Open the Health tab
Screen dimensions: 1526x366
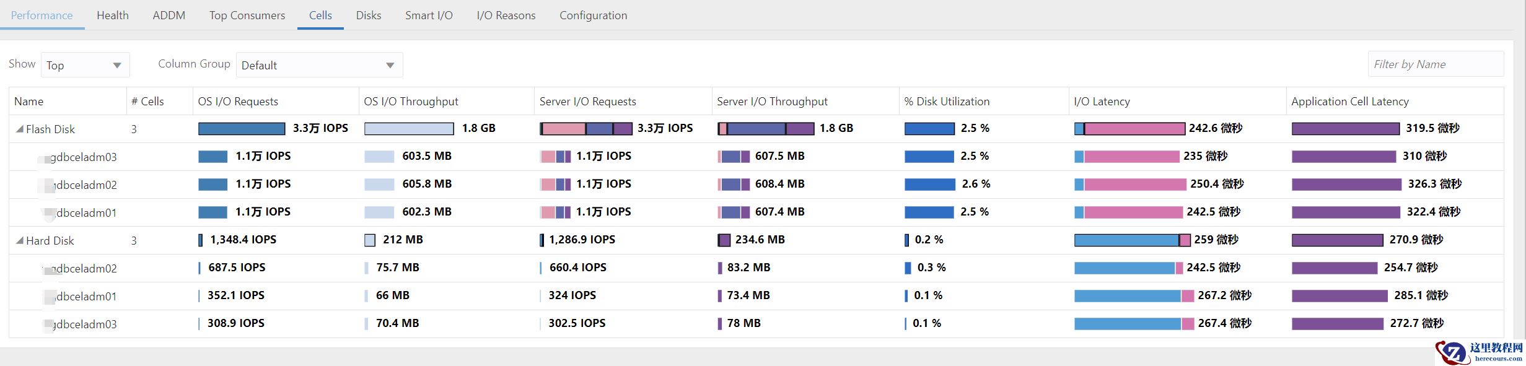tap(113, 15)
